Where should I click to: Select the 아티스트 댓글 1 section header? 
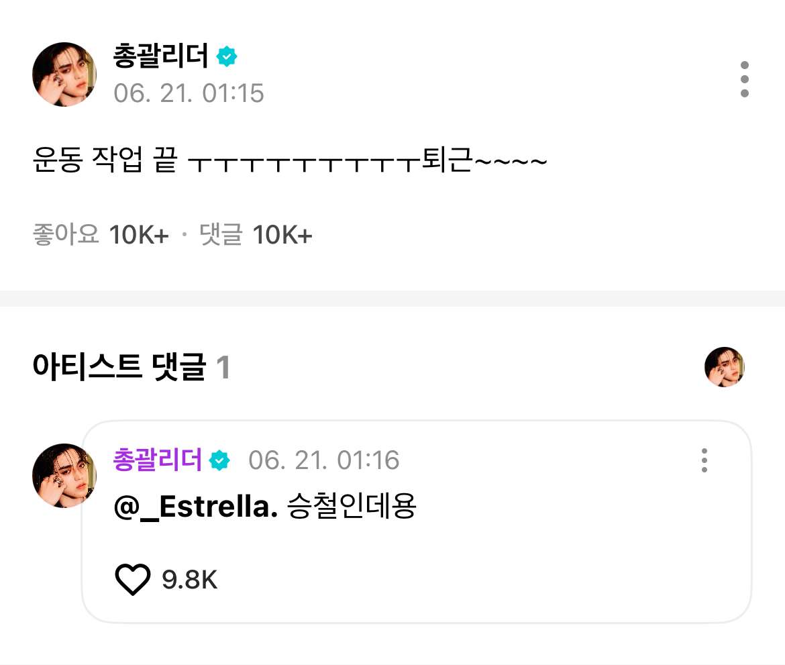pyautogui.click(x=131, y=368)
